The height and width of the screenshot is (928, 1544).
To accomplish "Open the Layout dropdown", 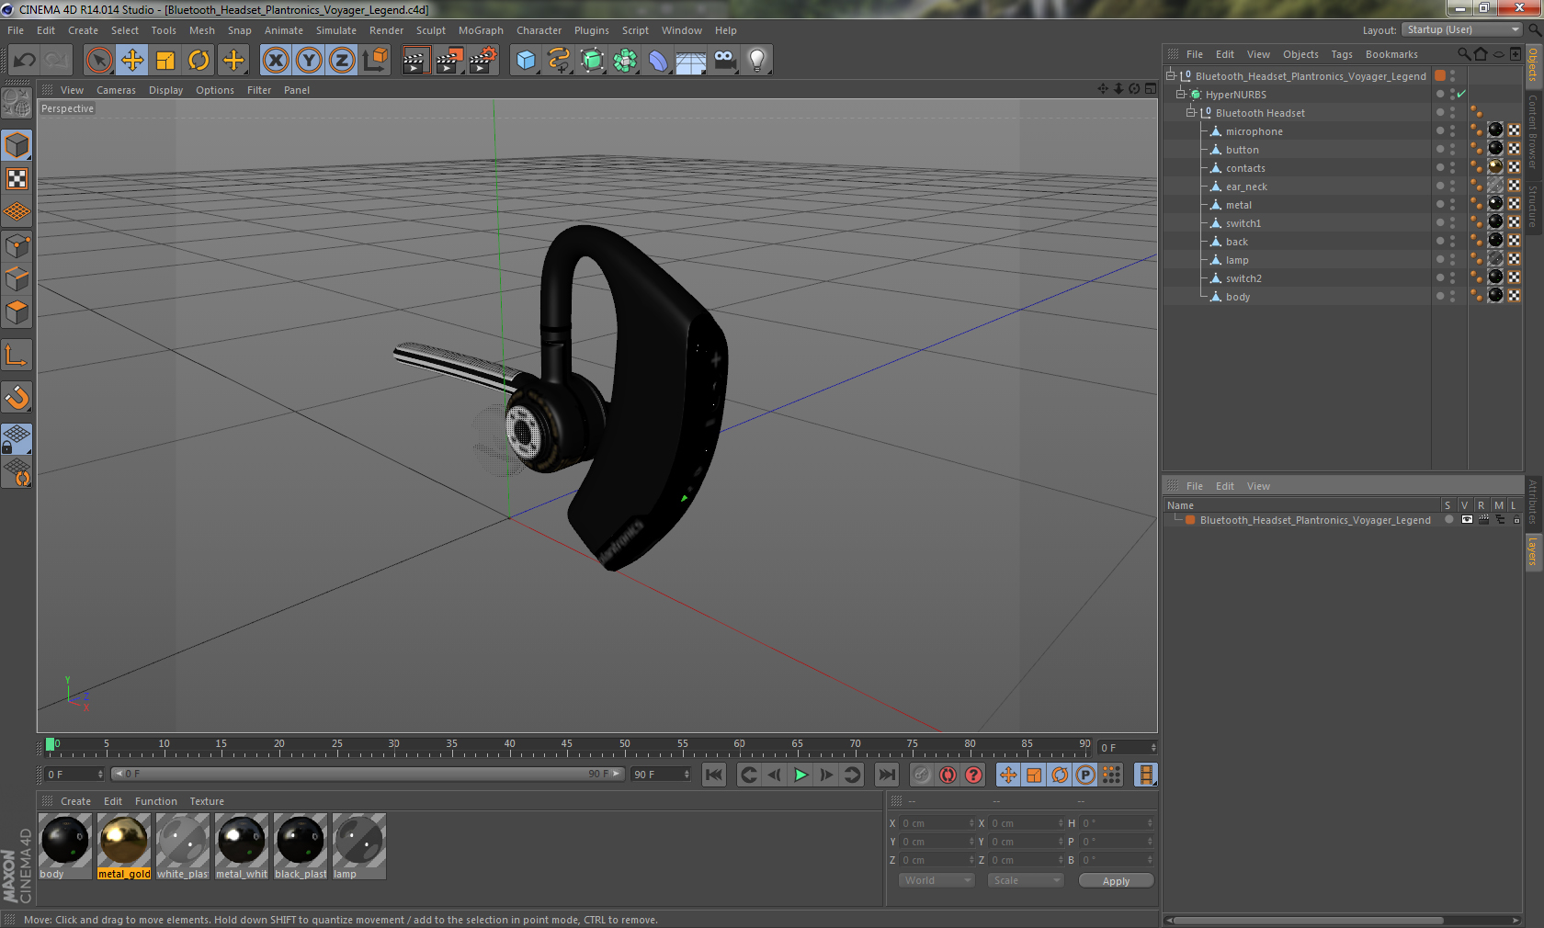I will pyautogui.click(x=1463, y=29).
